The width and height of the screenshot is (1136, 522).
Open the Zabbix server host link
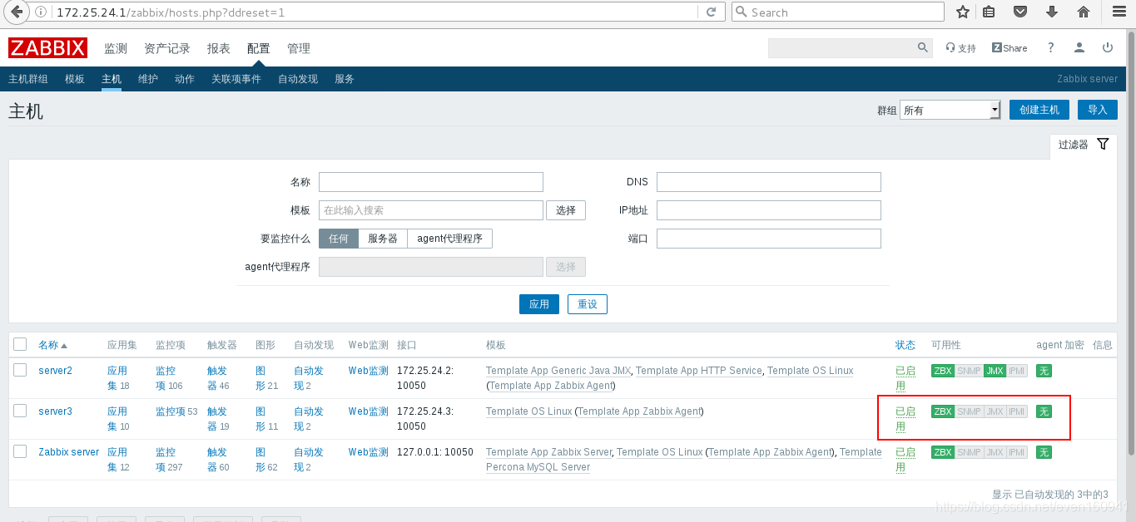pyautogui.click(x=69, y=452)
